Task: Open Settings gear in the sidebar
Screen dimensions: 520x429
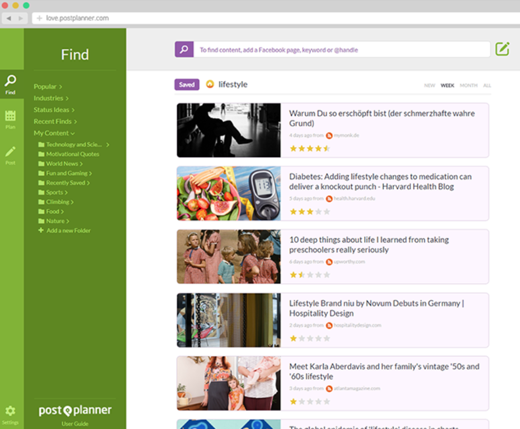Action: pos(10,413)
